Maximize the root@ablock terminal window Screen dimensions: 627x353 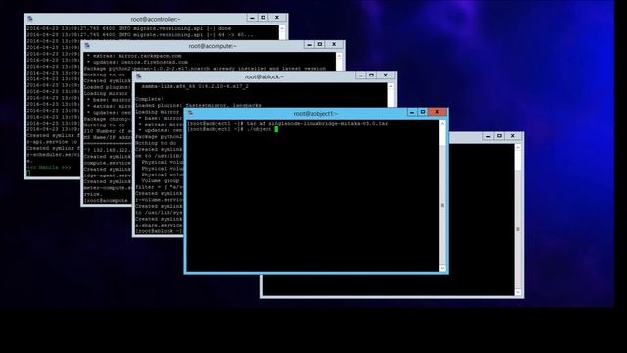372,76
